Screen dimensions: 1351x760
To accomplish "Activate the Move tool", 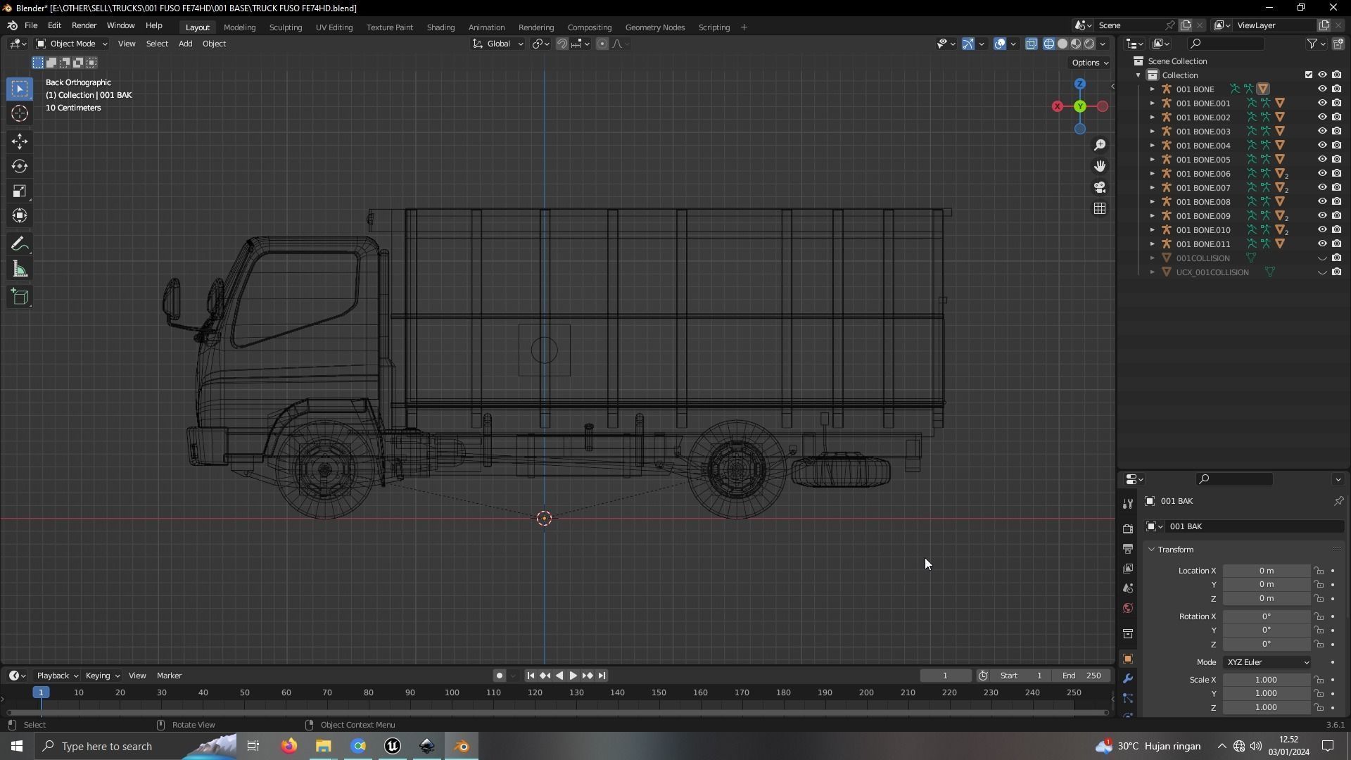I will pyautogui.click(x=20, y=141).
